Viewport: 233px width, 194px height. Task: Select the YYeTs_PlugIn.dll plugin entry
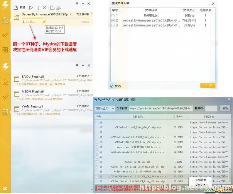tap(52, 110)
